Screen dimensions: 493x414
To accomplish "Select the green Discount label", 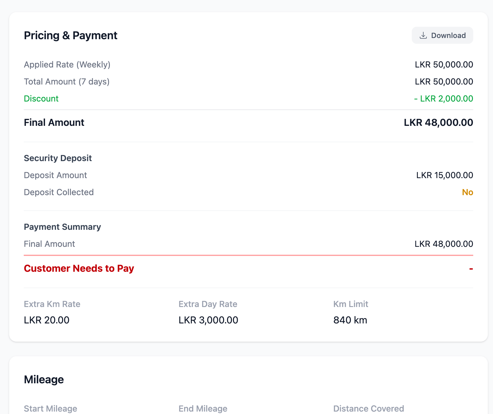I will tap(41, 98).
